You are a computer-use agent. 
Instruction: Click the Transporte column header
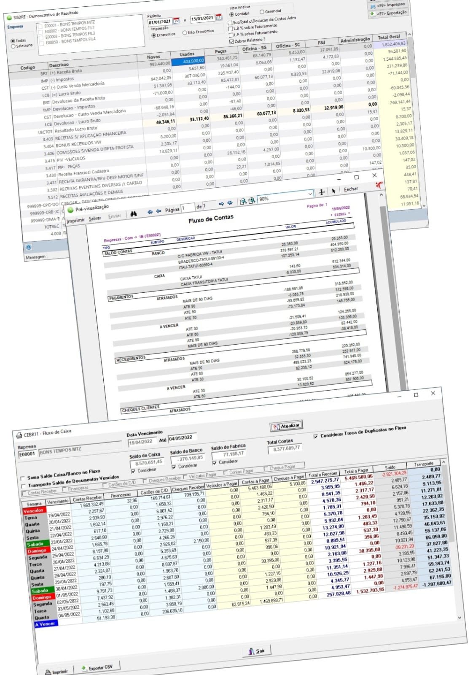(424, 464)
